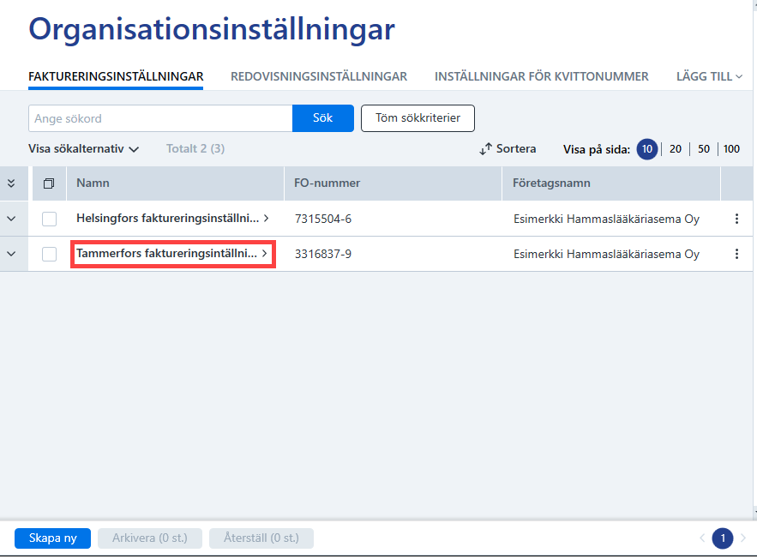This screenshot has width=757, height=559.
Task: Switch to the Redovisningsinställningar tab
Action: click(x=319, y=76)
